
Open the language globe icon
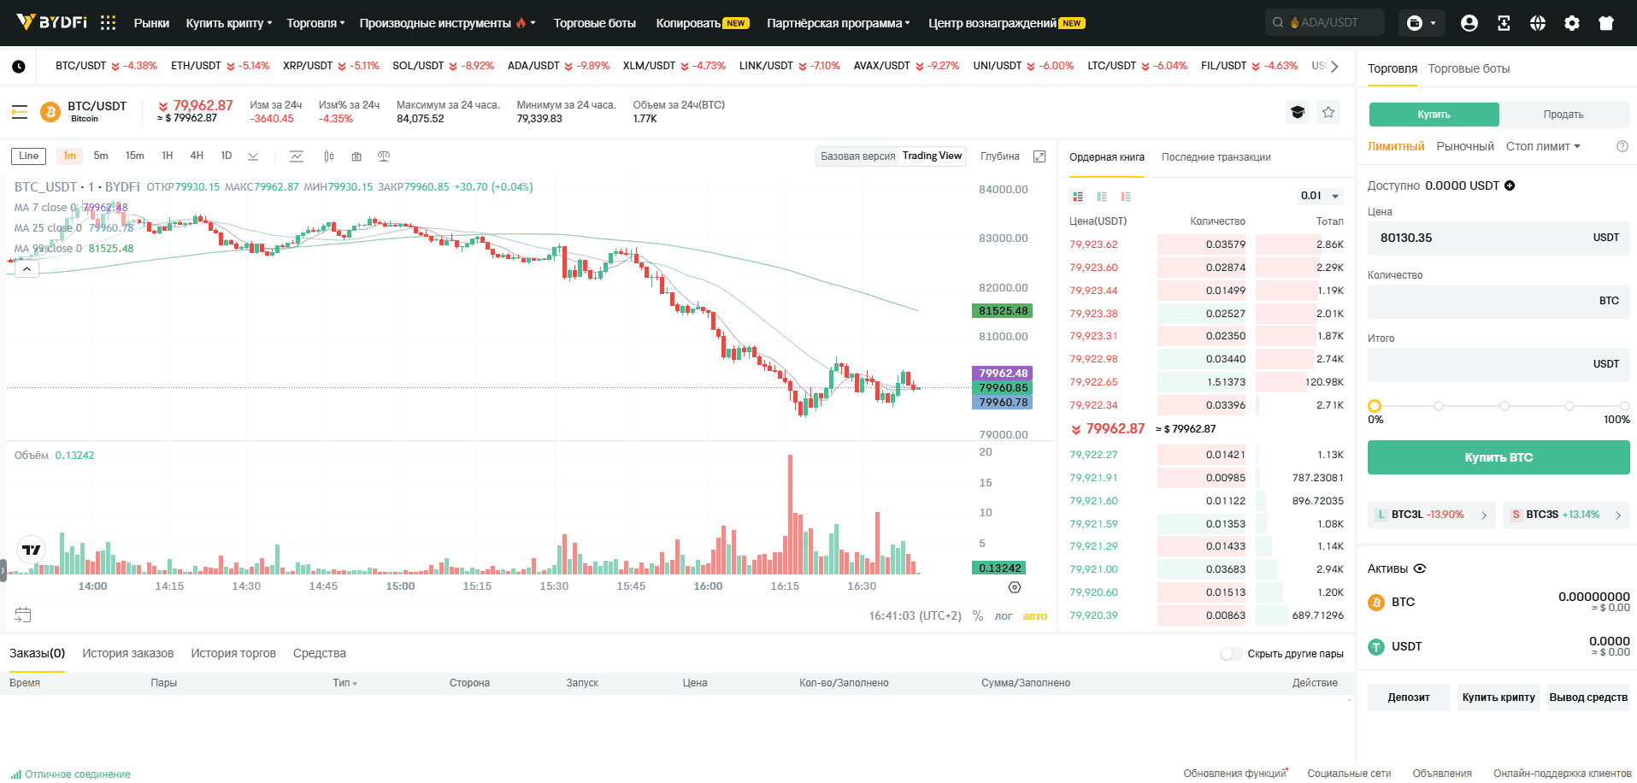click(1538, 23)
